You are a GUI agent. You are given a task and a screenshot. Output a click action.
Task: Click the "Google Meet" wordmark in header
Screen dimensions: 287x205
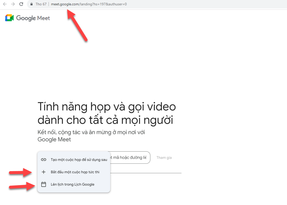tap(33, 18)
